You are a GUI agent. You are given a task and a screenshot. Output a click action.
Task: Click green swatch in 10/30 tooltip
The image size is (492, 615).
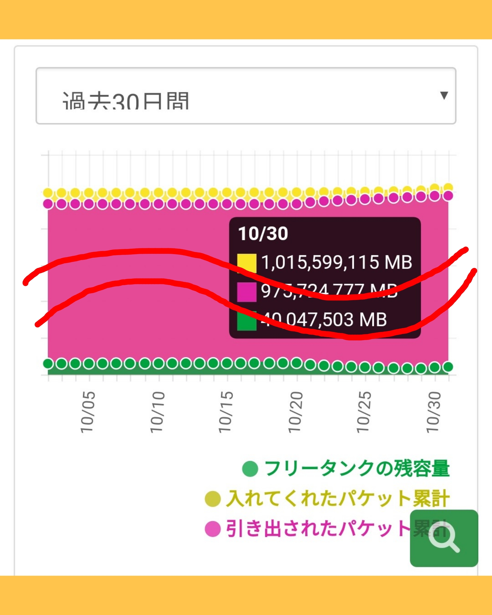(247, 321)
